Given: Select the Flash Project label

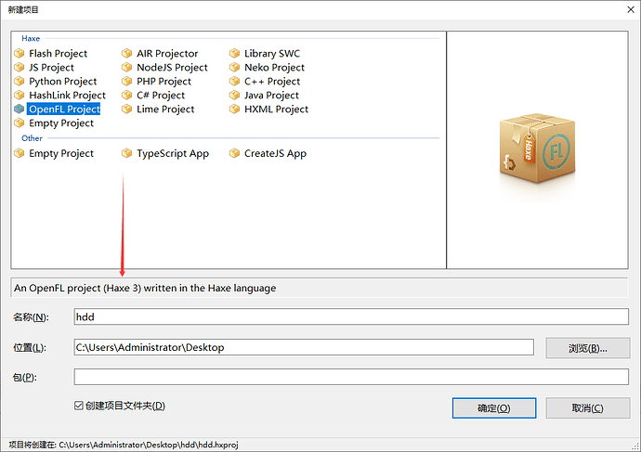Looking at the screenshot, I should click(x=58, y=54).
